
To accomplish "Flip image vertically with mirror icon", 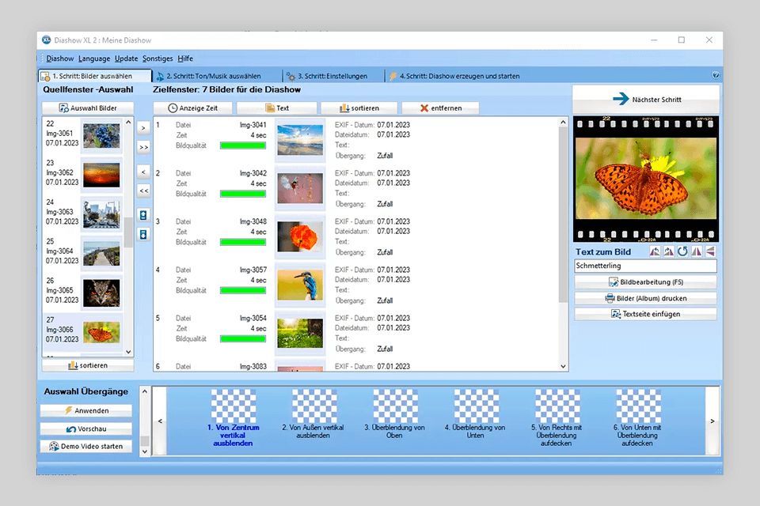I will [710, 251].
